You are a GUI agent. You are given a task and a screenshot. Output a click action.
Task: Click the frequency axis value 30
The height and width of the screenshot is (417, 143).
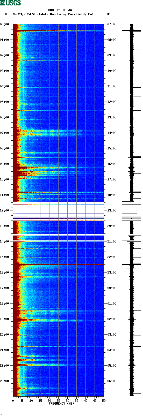coord(67,401)
